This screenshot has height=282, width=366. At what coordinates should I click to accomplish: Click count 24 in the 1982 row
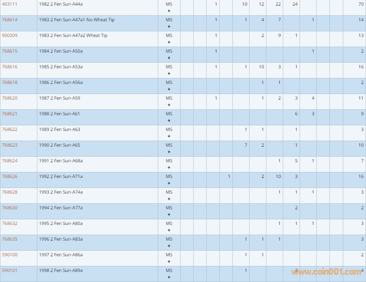click(295, 4)
